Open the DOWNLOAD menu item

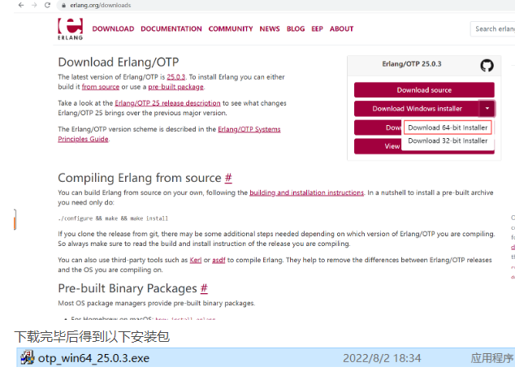point(113,29)
